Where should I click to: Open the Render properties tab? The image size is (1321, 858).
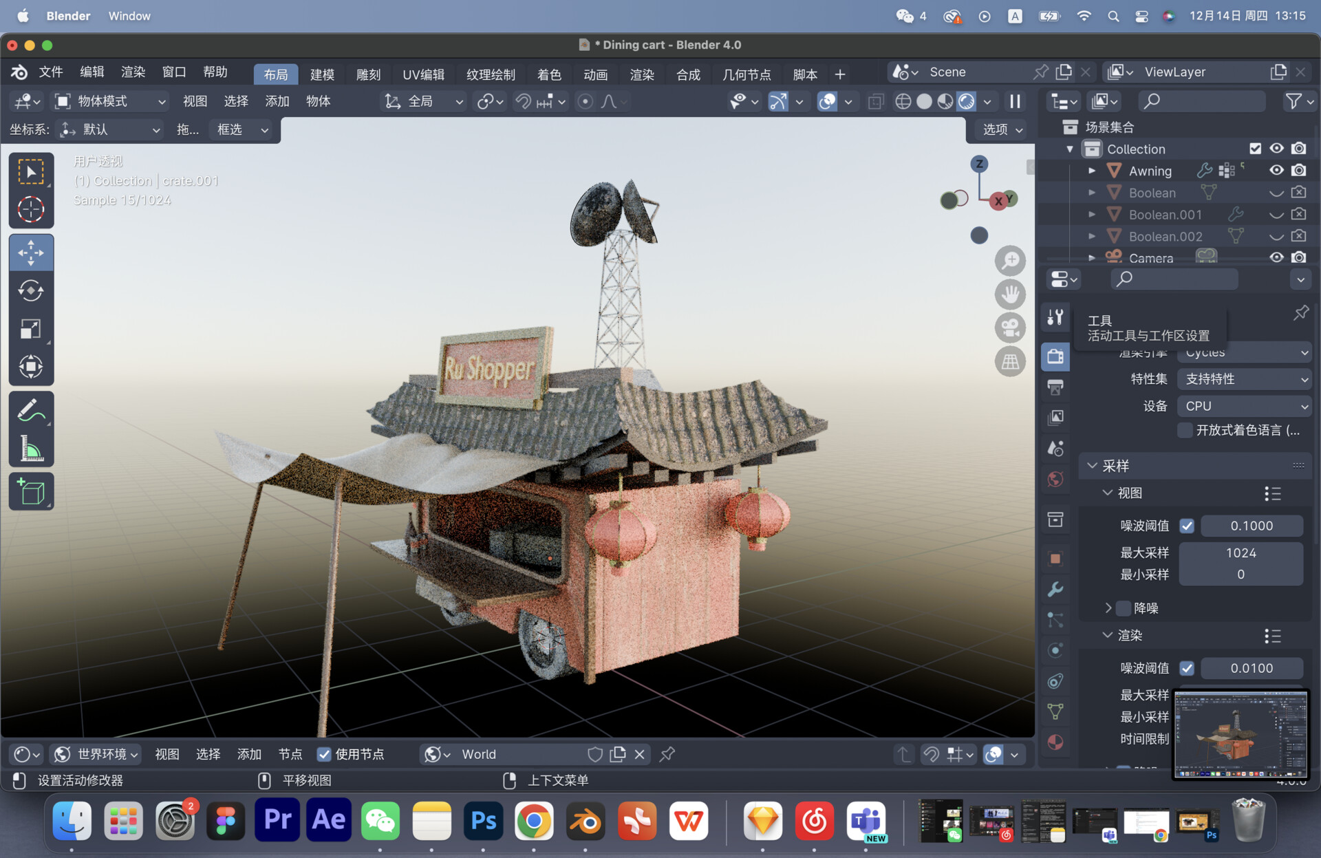(1055, 356)
